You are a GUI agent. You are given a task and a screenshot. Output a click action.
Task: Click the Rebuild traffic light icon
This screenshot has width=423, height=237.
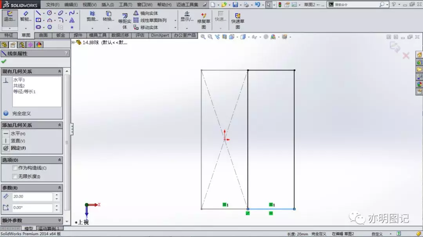[x=280, y=5]
